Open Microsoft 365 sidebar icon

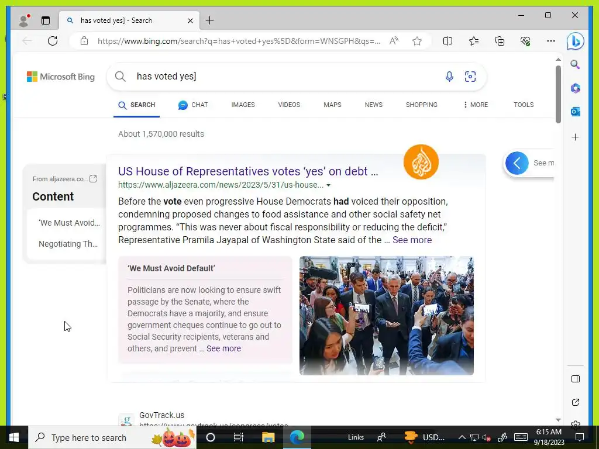coord(576,88)
